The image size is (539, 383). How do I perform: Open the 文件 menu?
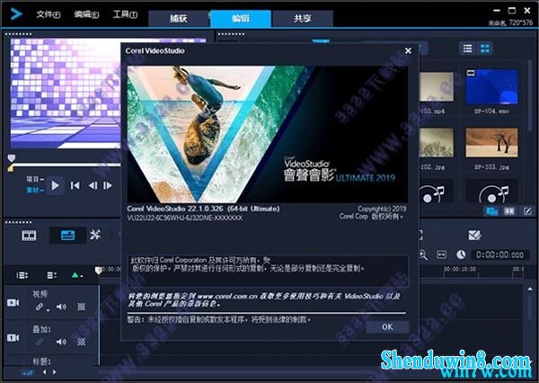(x=49, y=14)
